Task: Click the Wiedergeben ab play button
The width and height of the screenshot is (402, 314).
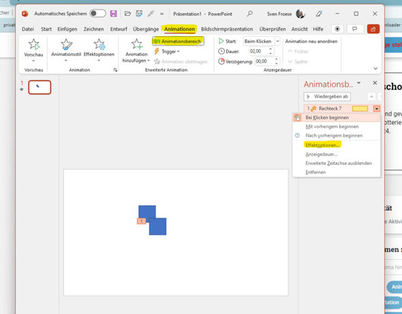Action: [328, 97]
